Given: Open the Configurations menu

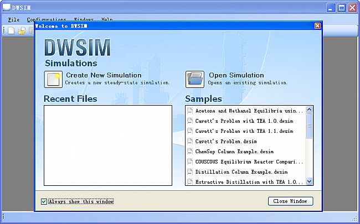Looking at the screenshot, I should tap(47, 20).
